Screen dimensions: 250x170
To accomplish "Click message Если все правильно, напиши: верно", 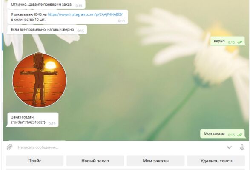I will click(x=47, y=30).
